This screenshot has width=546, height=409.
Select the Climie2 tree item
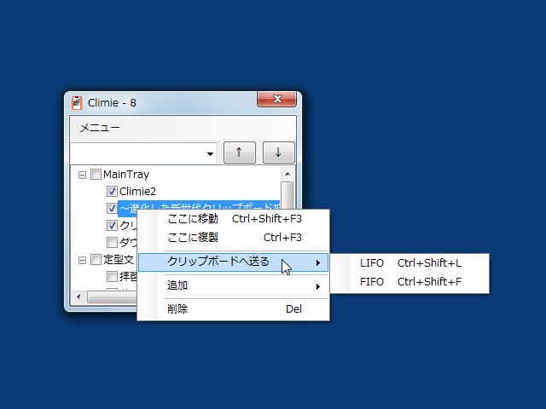(x=137, y=191)
